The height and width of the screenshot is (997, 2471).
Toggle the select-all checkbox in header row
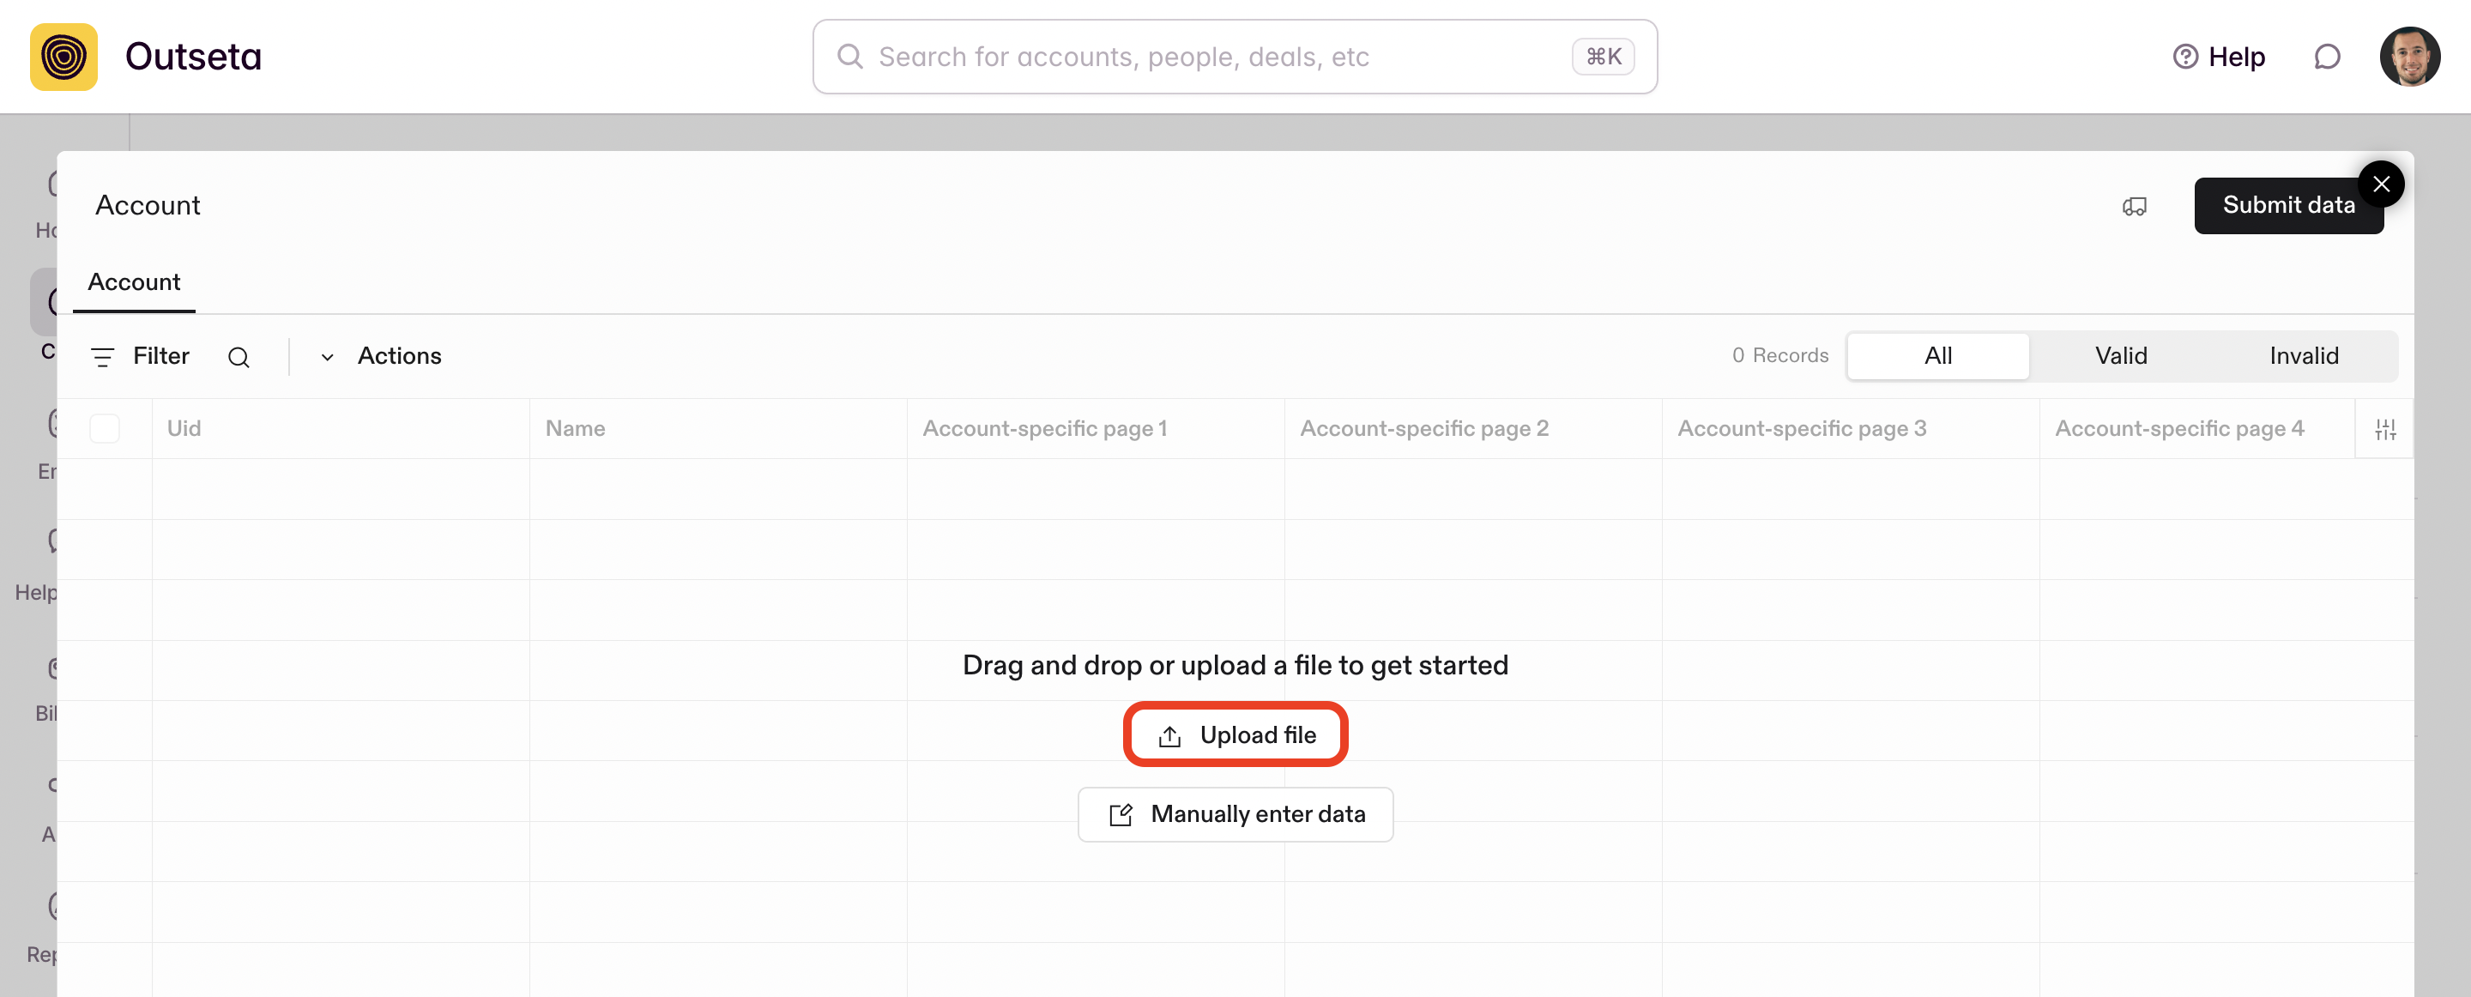pos(105,428)
